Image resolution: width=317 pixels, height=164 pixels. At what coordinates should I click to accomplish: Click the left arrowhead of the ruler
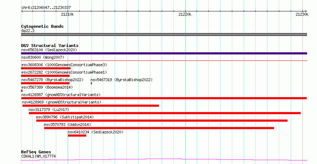(x=22, y=11)
